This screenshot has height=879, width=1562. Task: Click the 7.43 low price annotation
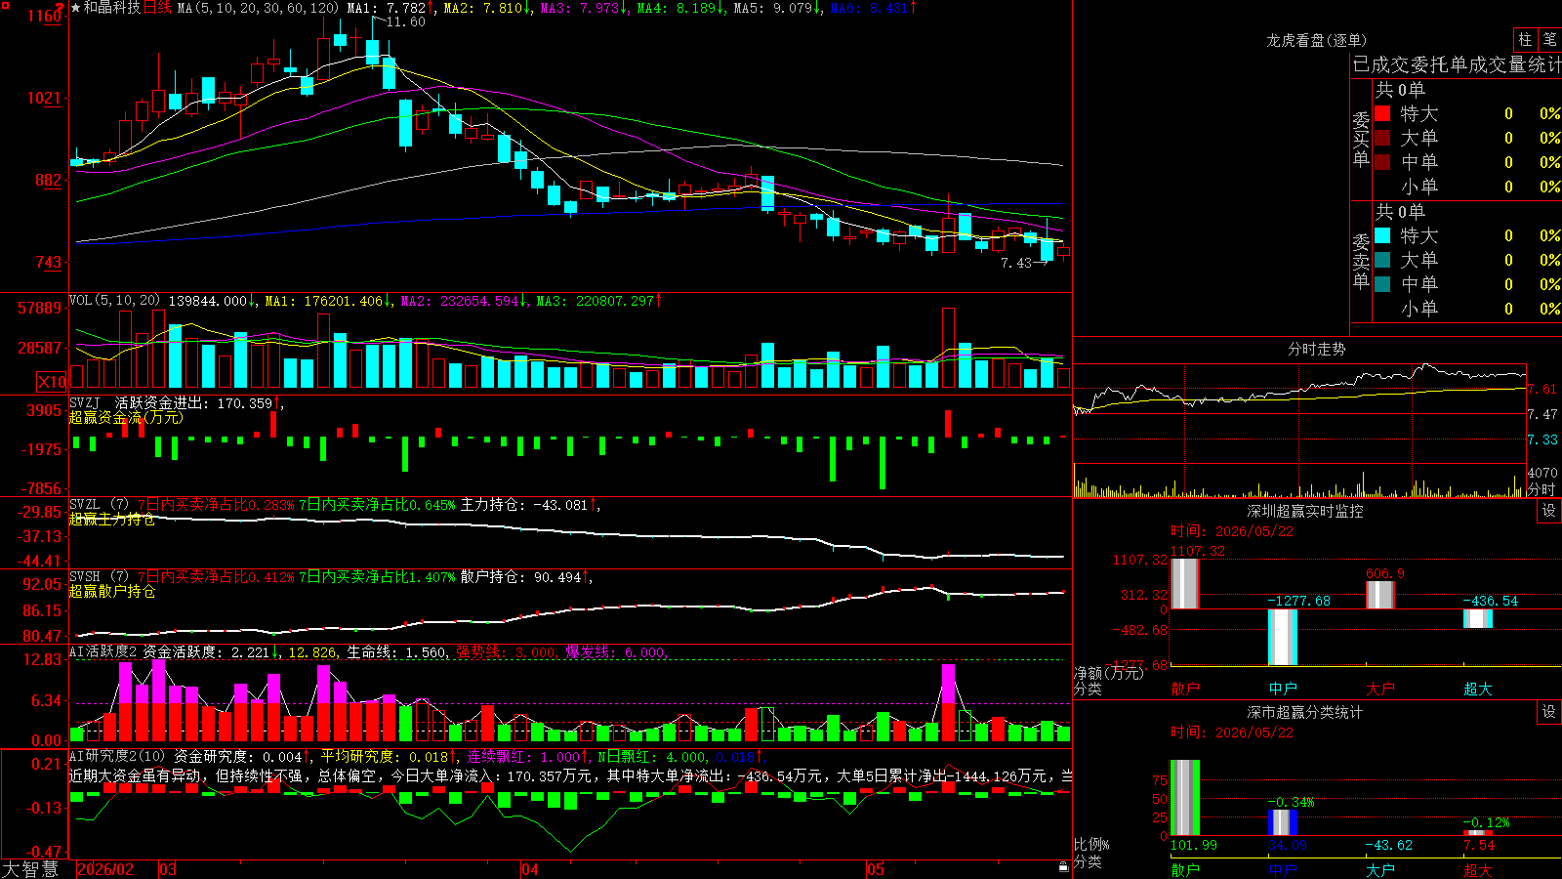pyautogui.click(x=1016, y=263)
